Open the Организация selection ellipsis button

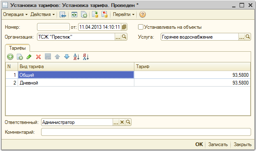click(118, 37)
